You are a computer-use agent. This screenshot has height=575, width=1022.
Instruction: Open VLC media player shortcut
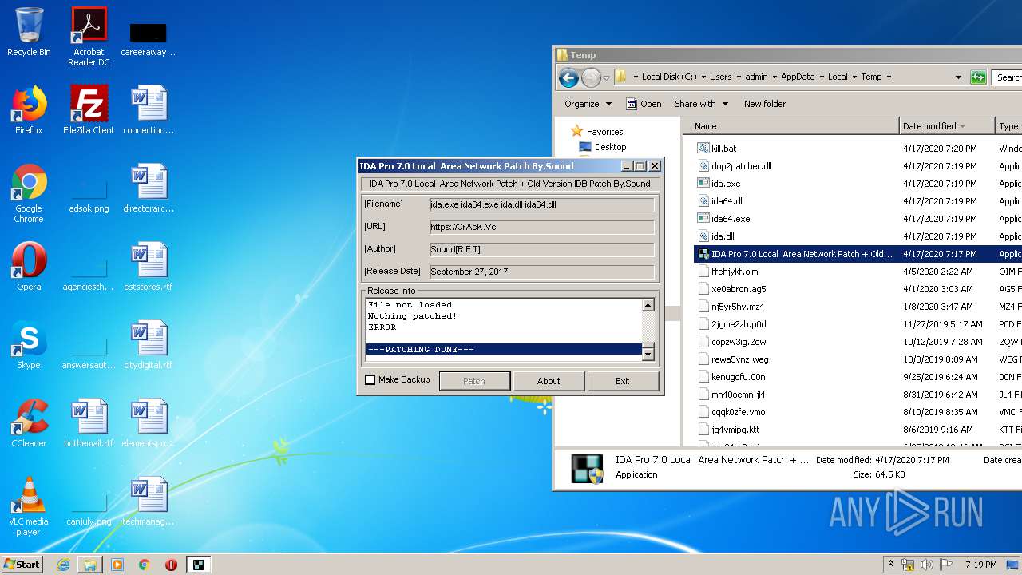point(29,506)
